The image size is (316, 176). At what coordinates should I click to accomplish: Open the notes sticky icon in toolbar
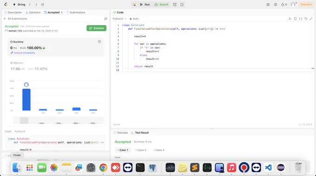pyautogui.click(x=182, y=5)
